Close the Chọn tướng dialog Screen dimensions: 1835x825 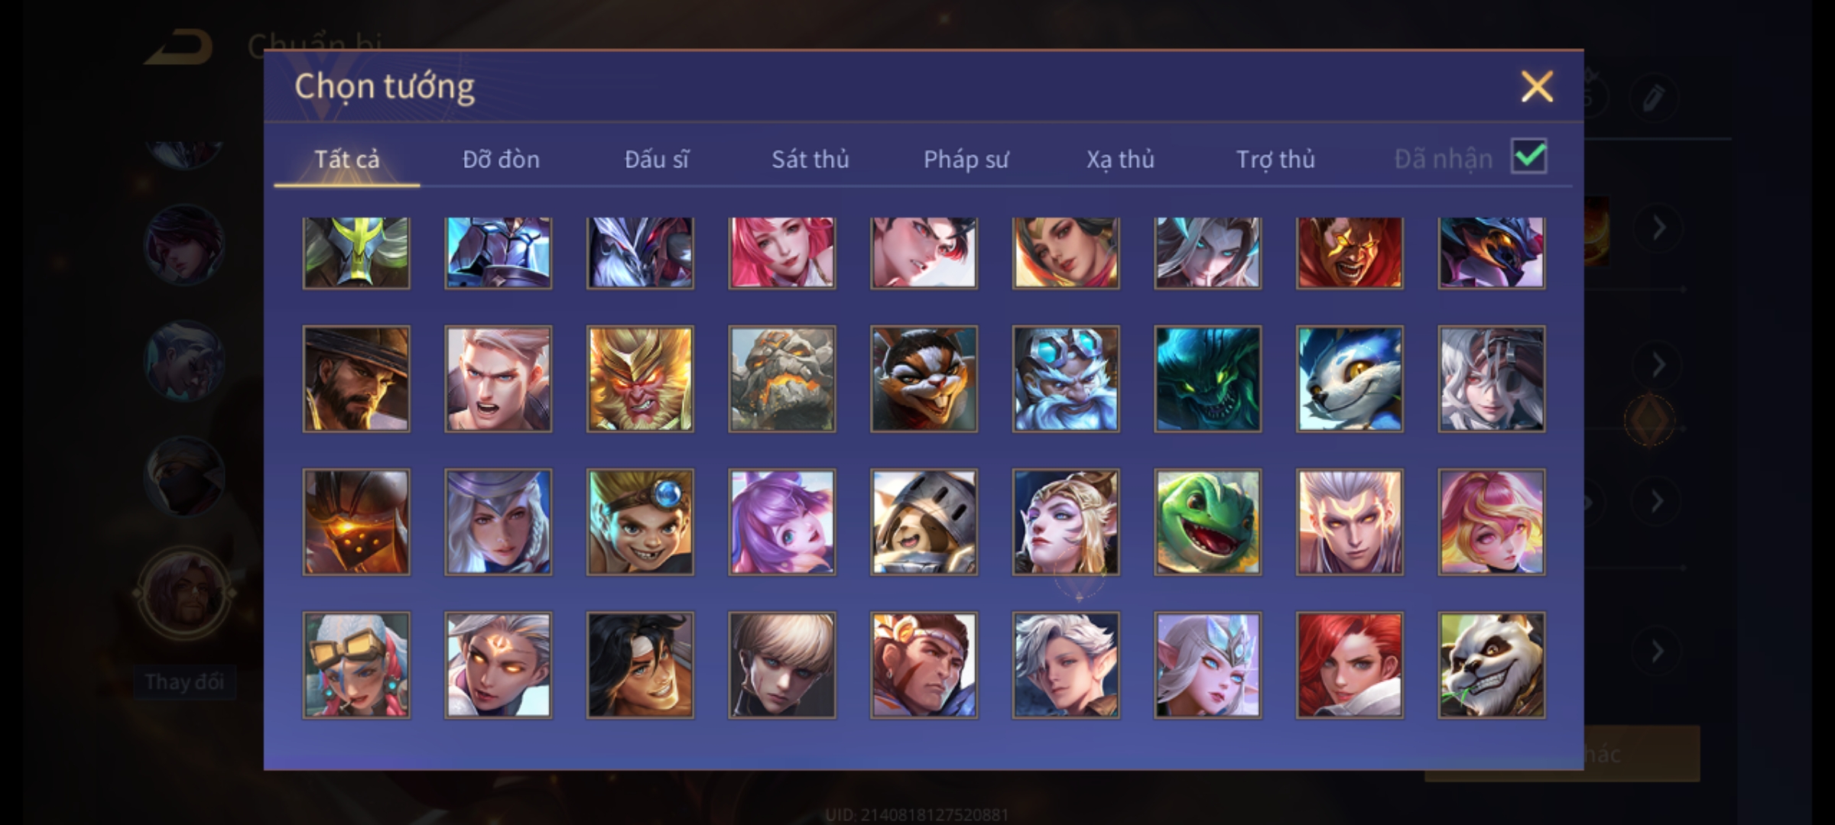[x=1537, y=86]
